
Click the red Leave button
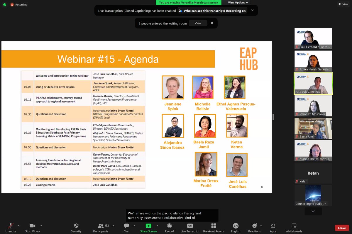(342, 228)
